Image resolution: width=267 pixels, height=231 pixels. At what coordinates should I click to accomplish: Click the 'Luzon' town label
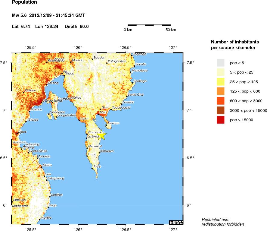92,154
